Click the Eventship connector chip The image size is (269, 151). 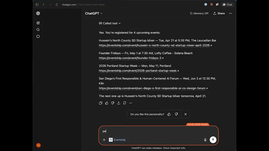(117, 140)
